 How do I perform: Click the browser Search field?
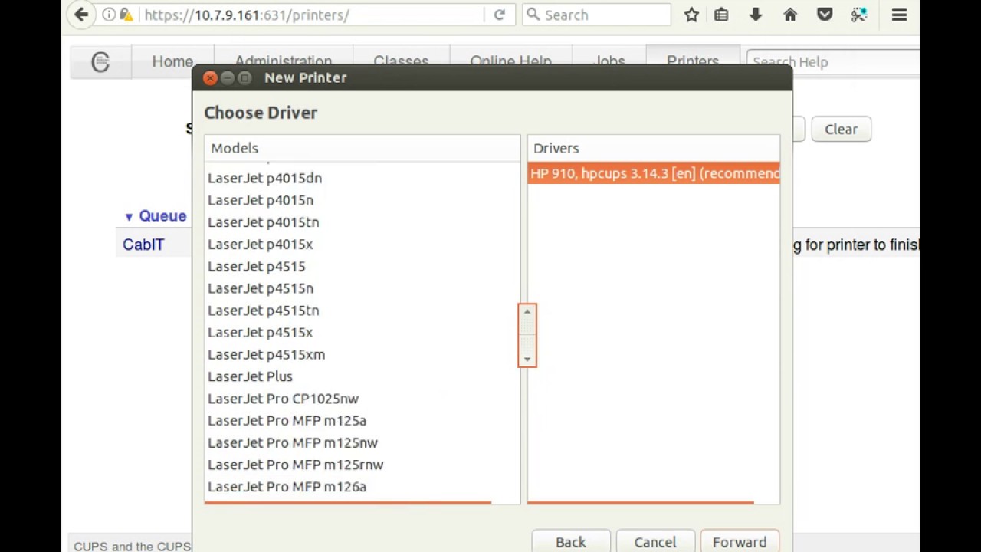pyautogui.click(x=596, y=15)
